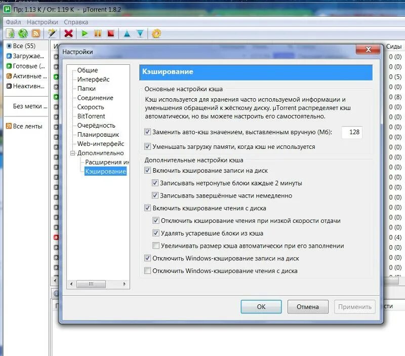Select 'Неактивн...' category in sidebar

tap(26, 86)
